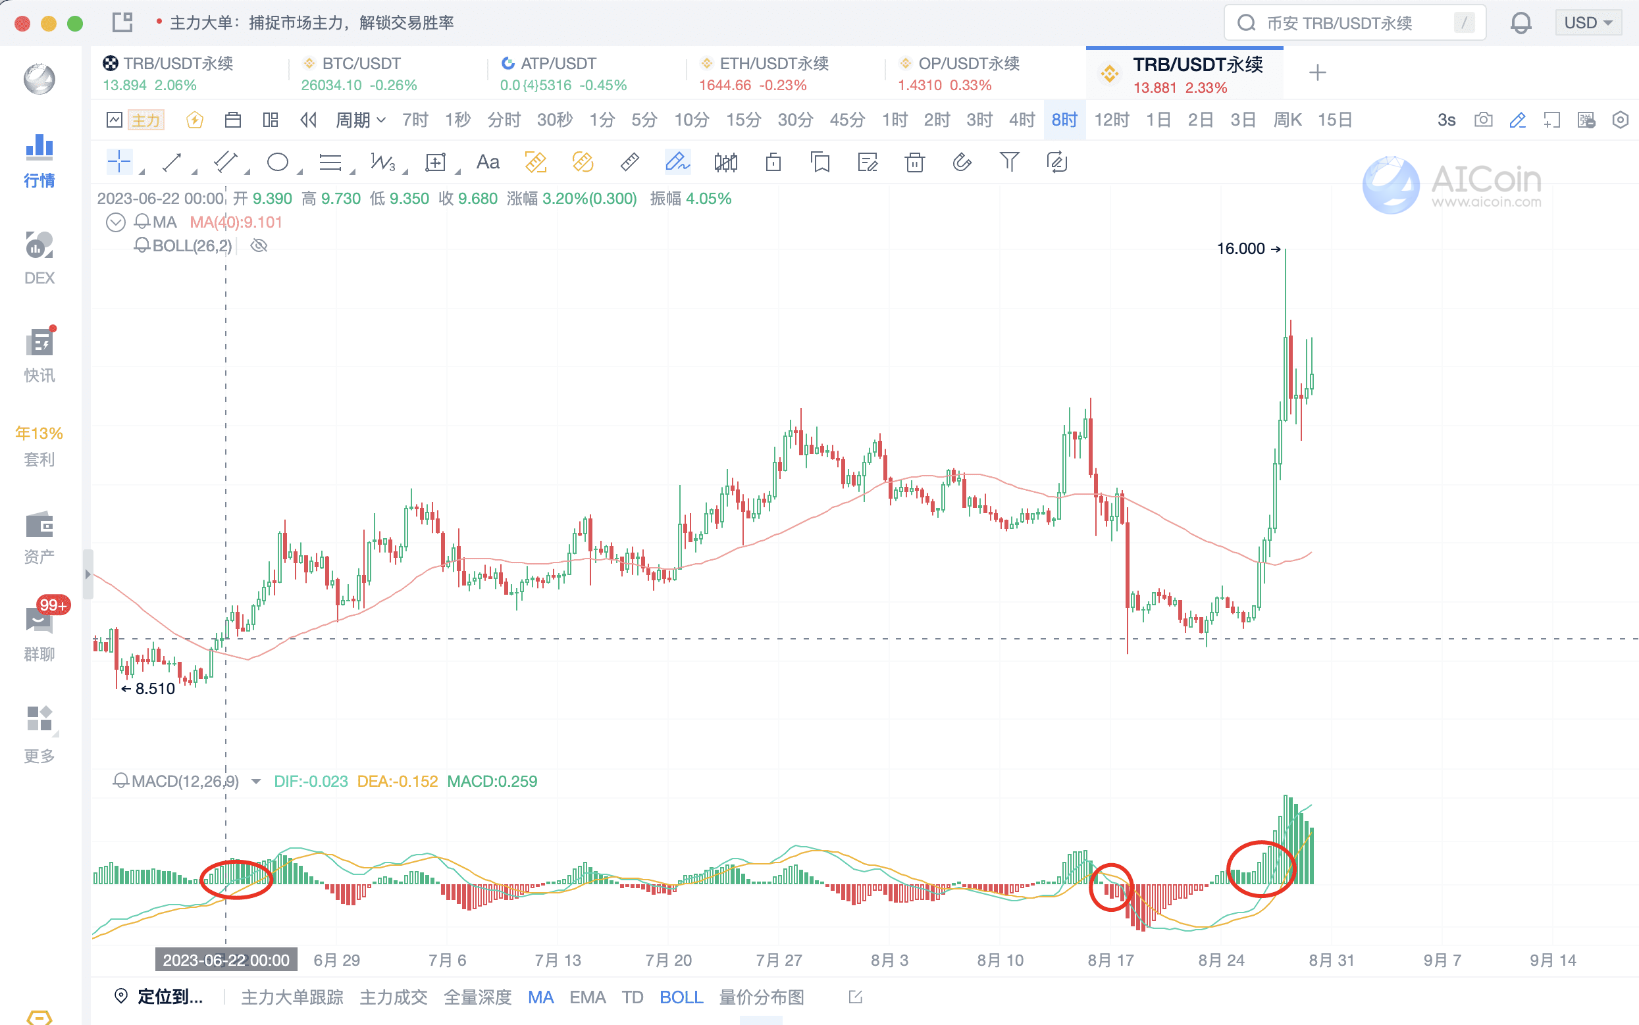Viewport: 1639px width, 1025px height.
Task: Open the 周期 period dropdown
Action: 360,120
